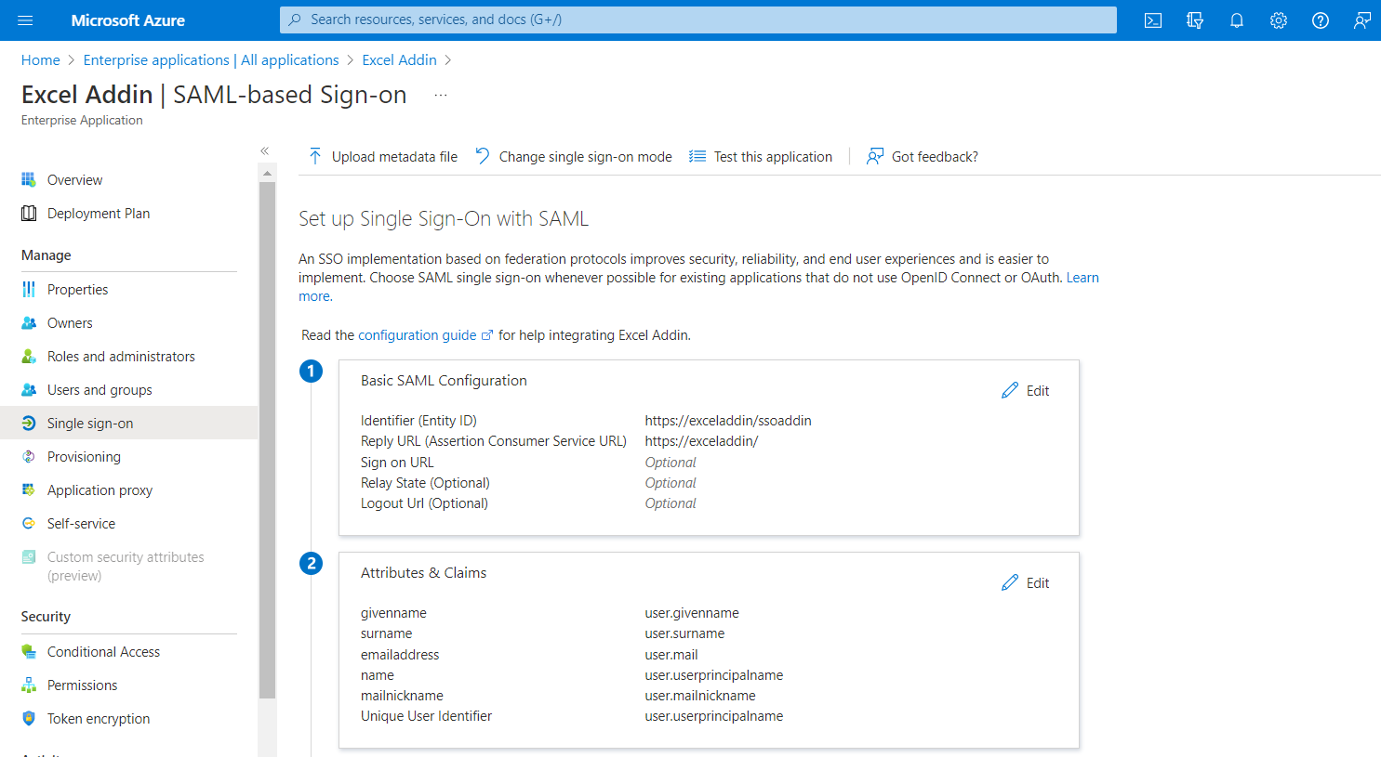Click the search resources input field
Viewport: 1381px width, 757px height.
[x=697, y=20]
